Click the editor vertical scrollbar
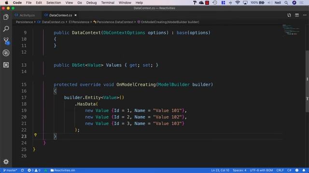 [x=307, y=81]
